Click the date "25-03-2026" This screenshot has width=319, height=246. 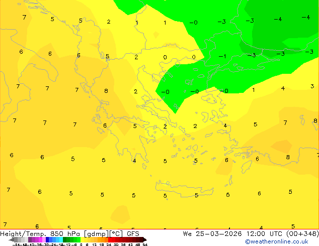(219, 234)
